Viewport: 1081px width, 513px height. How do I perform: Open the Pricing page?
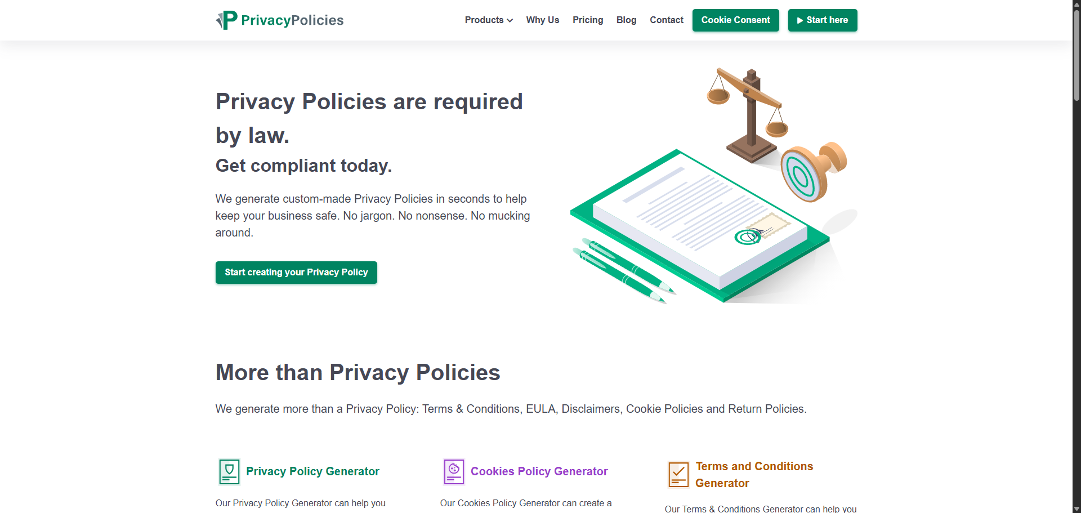coord(588,20)
